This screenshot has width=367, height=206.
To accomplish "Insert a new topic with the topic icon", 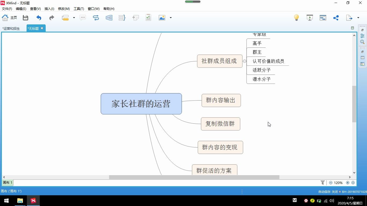I will (65, 18).
